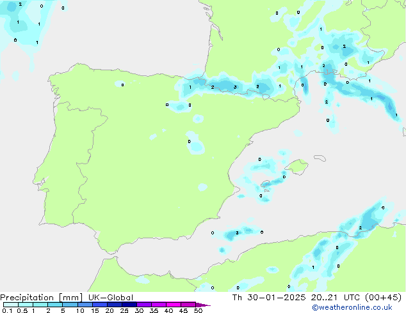Image resolution: width=406 pixels, height=313 pixels.
Task: Click the 0.1–0.5 mm legend color swatch
Action: (11, 305)
